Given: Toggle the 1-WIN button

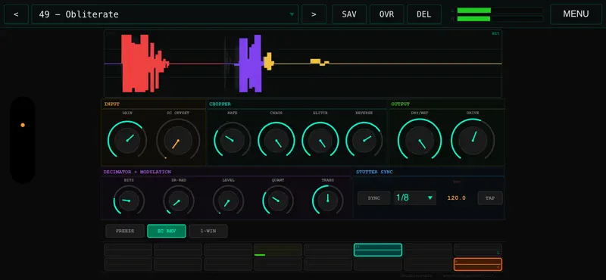Looking at the screenshot, I should [x=208, y=231].
